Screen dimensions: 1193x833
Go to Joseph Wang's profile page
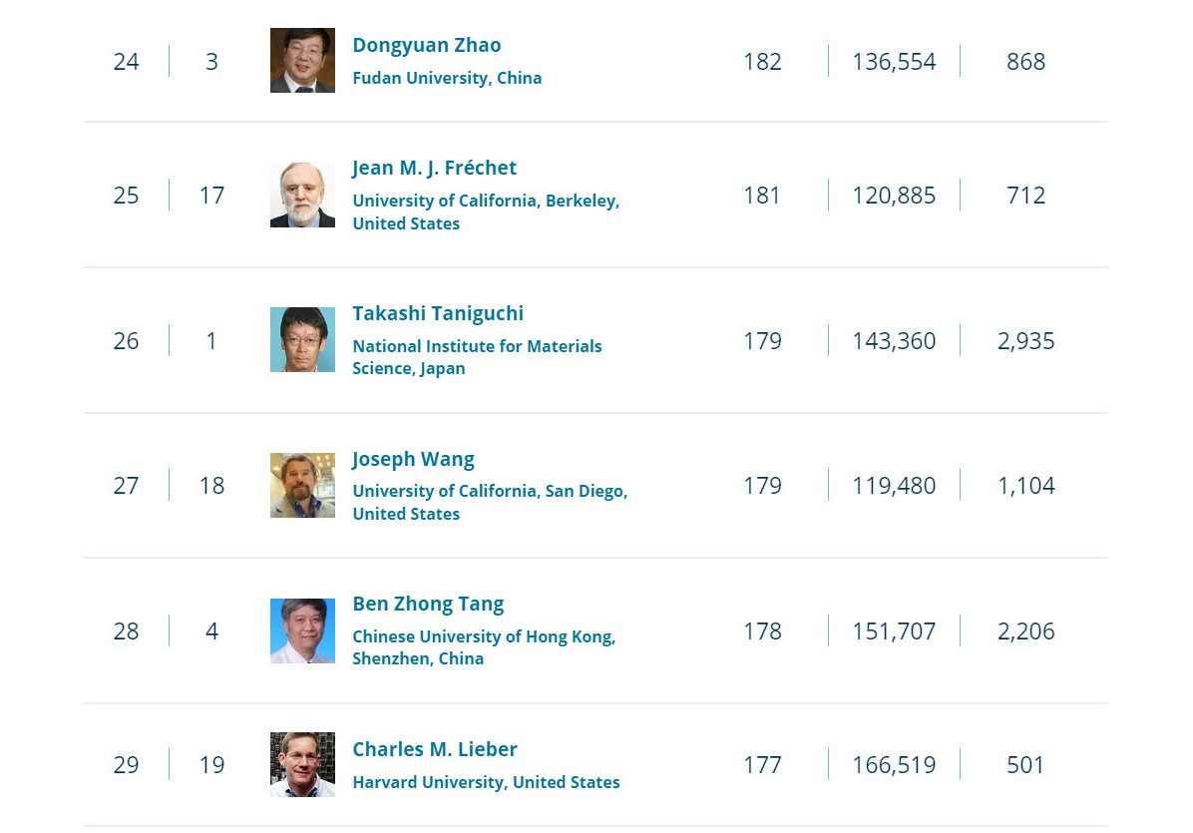pyautogui.click(x=412, y=460)
